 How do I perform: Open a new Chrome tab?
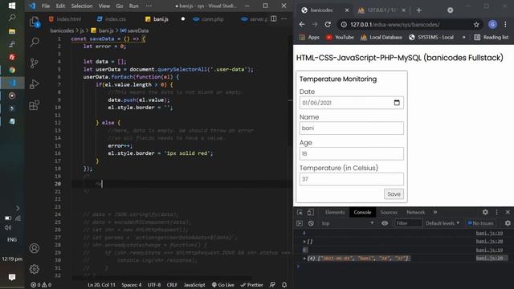click(419, 10)
